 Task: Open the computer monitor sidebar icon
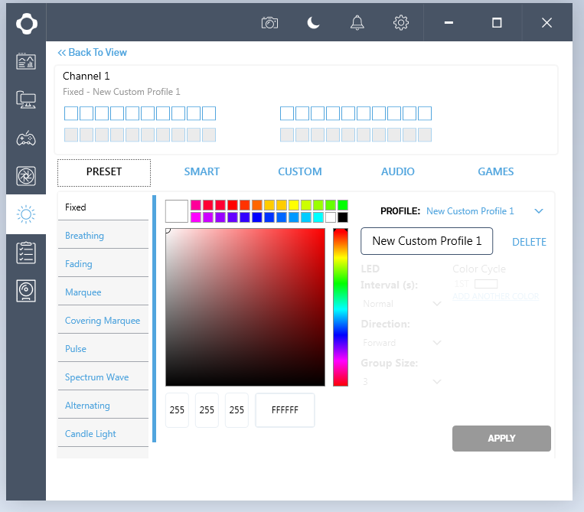26,99
